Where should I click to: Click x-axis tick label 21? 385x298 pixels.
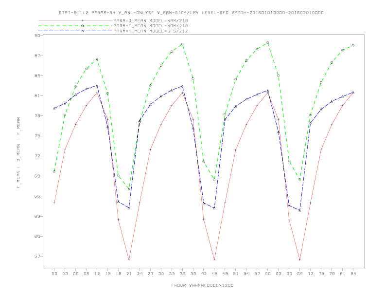point(129,274)
